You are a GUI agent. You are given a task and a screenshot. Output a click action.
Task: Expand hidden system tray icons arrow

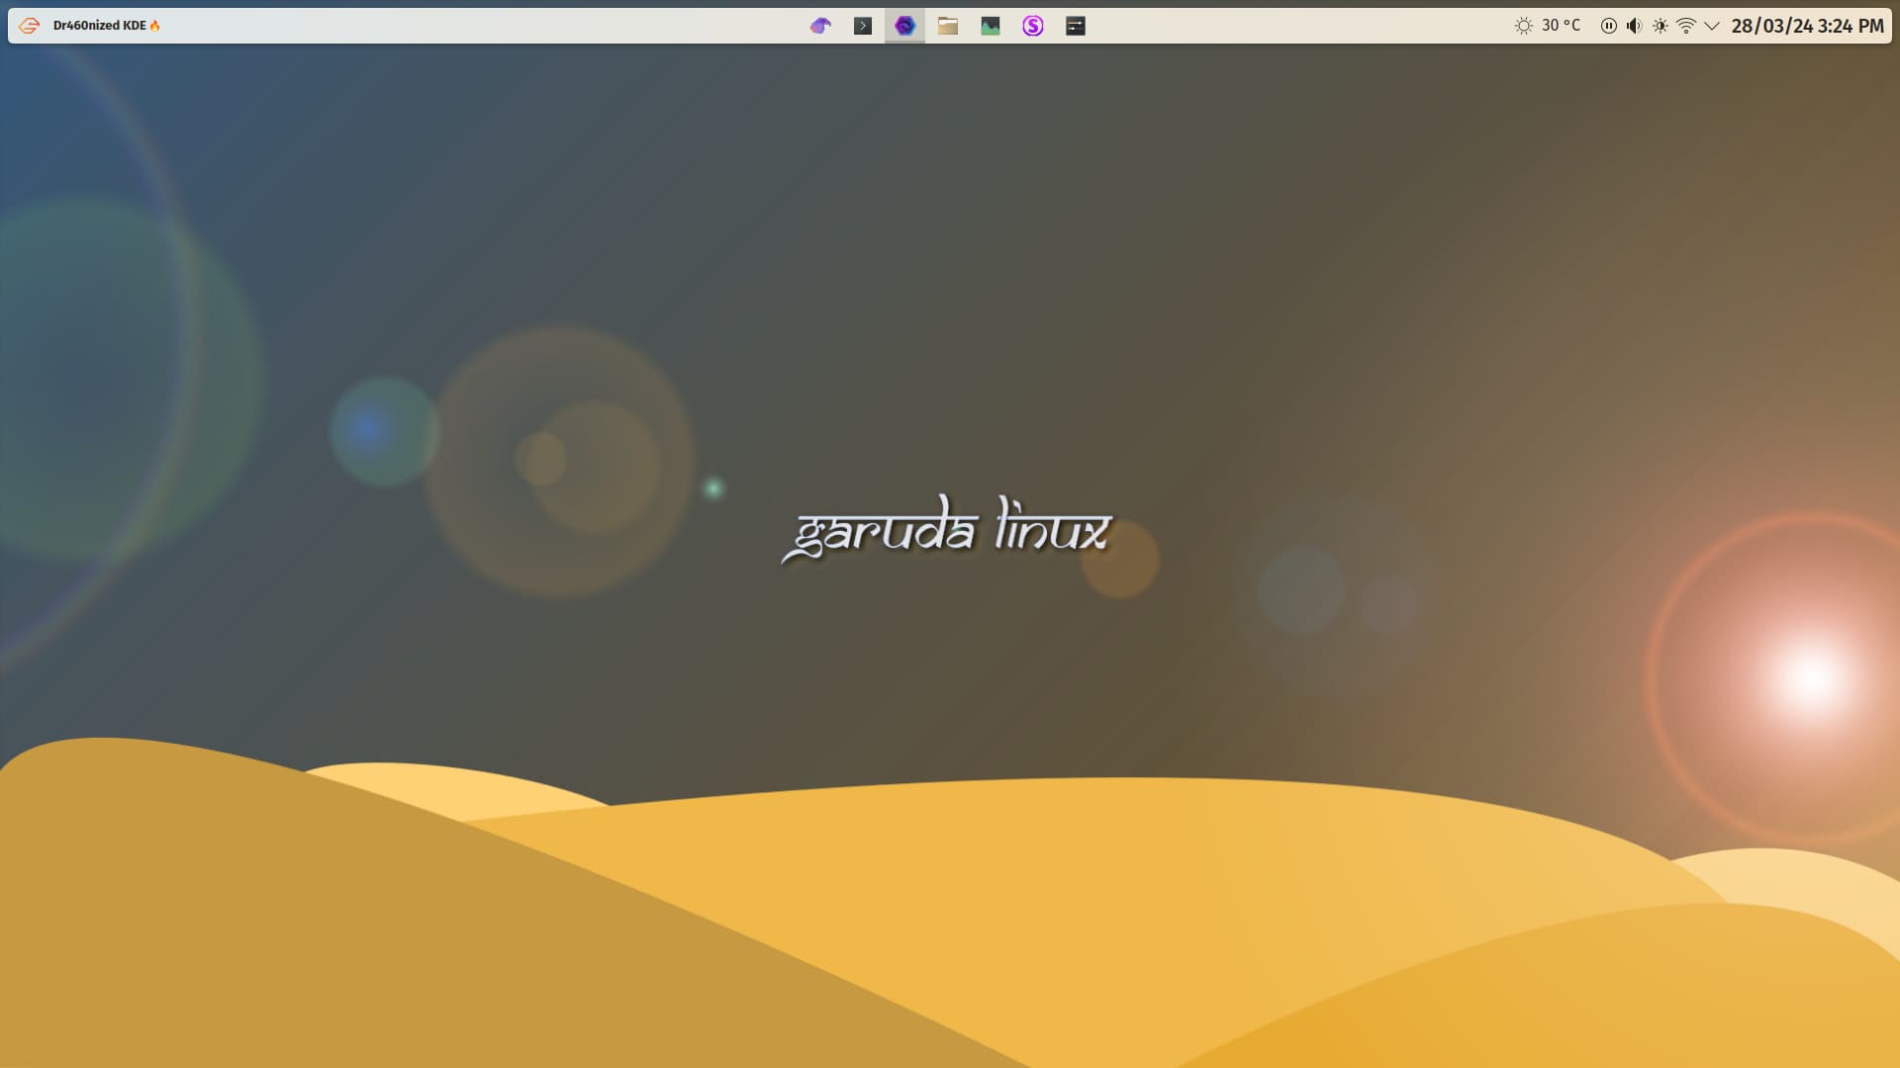pos(1712,26)
